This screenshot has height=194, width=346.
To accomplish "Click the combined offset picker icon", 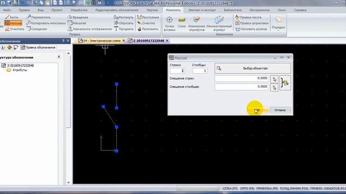I will tap(285, 83).
